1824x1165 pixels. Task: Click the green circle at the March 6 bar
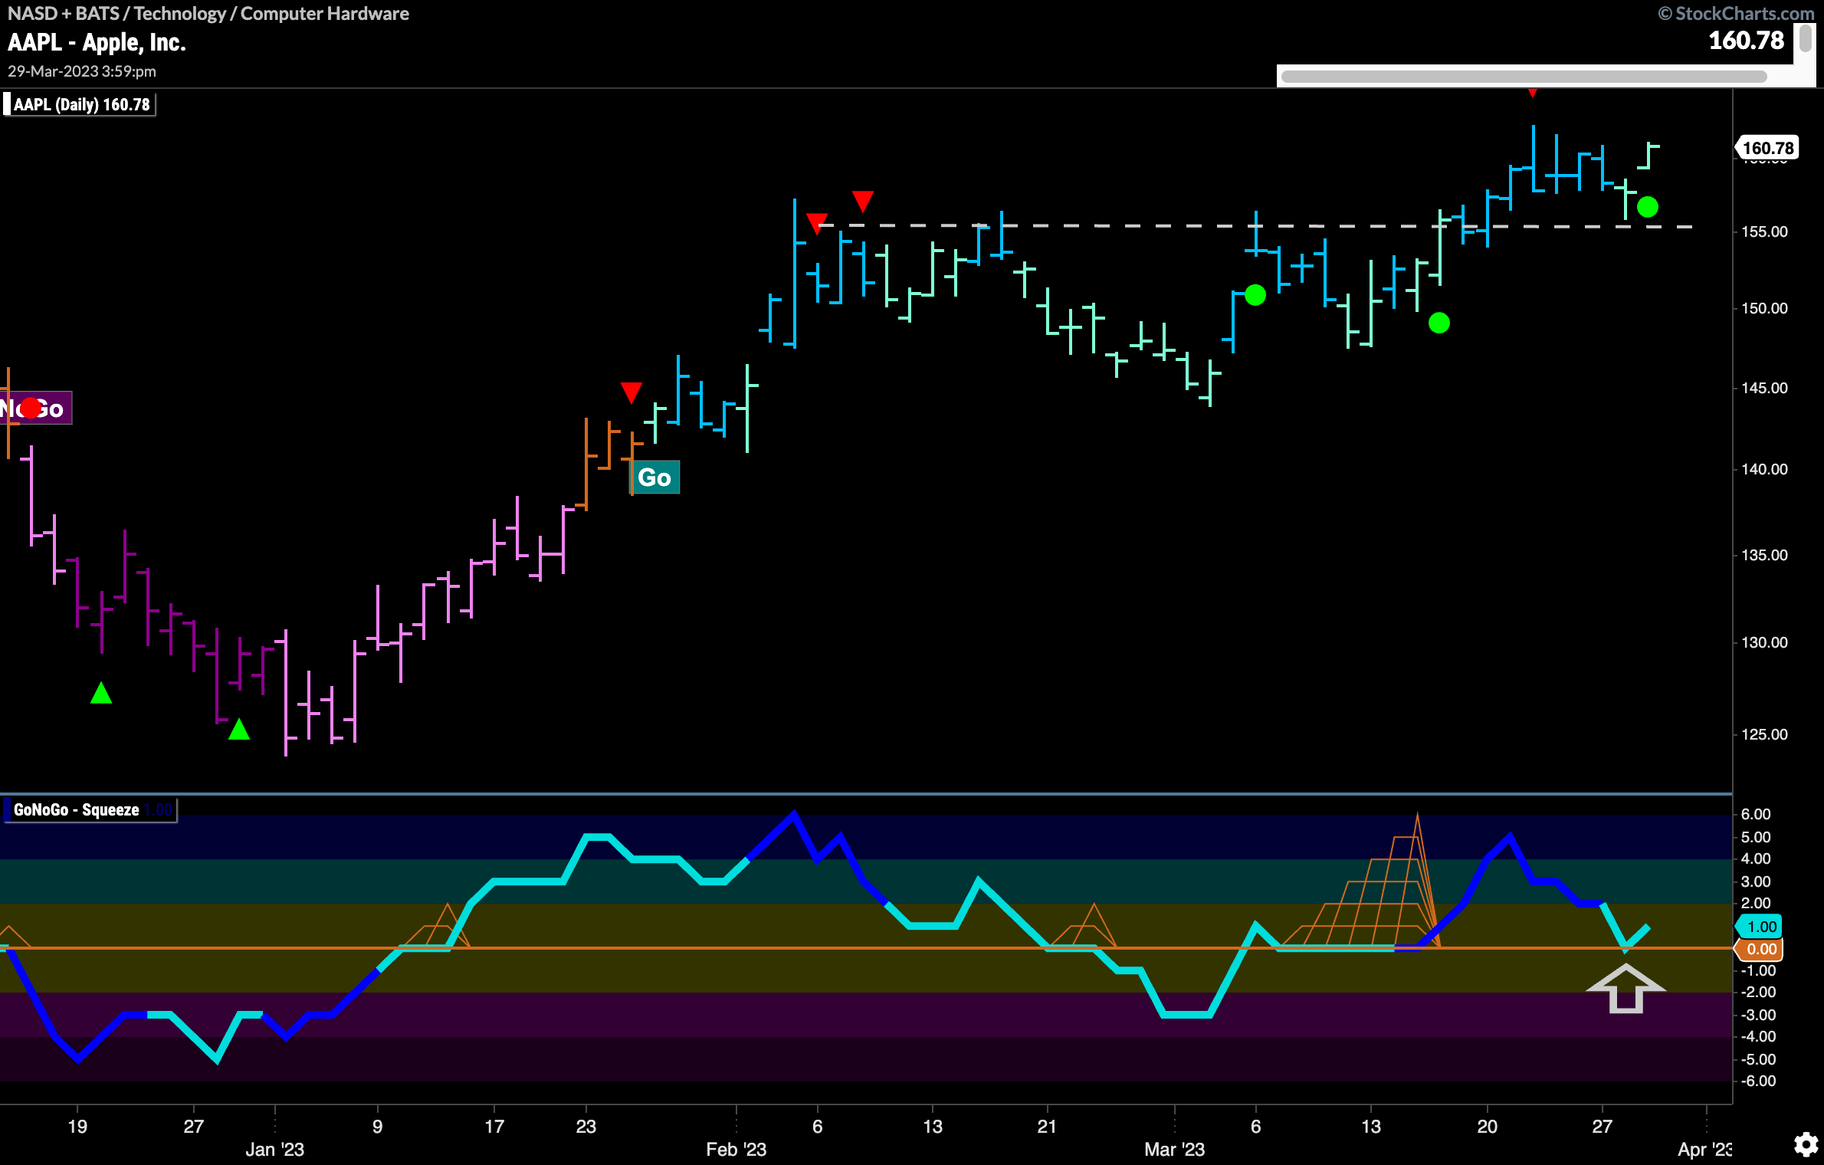coord(1255,295)
